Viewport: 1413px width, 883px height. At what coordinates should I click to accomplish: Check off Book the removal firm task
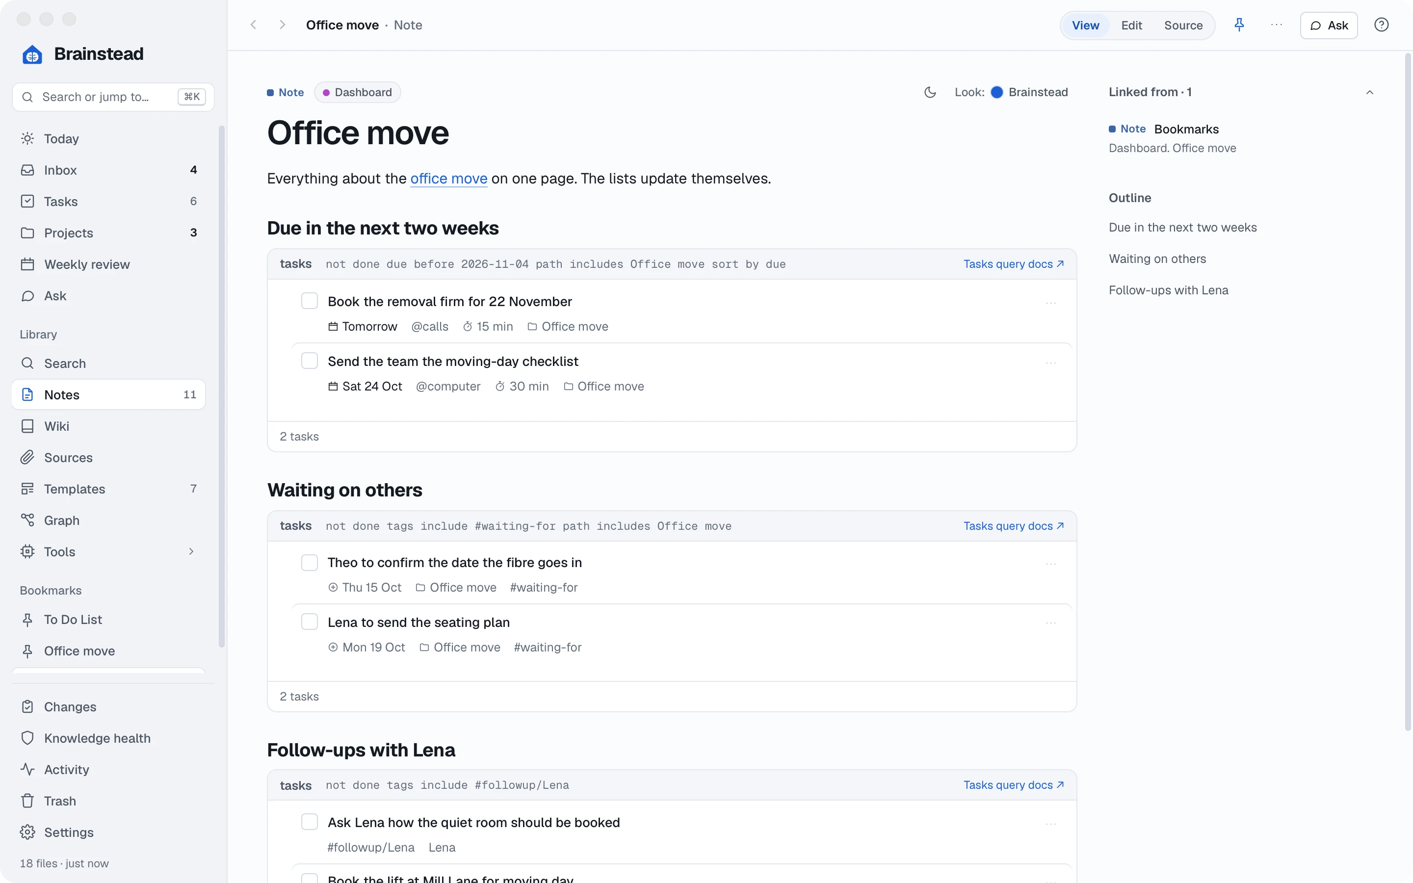pos(310,301)
